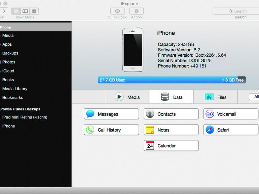259x194 pixels.
Task: Click the Contacts silhouette icon
Action: [x=150, y=114]
